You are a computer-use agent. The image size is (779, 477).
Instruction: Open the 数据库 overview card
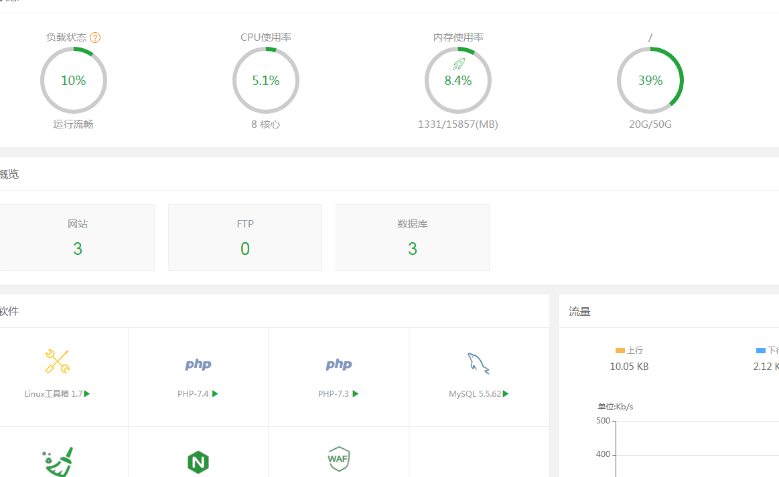(x=413, y=237)
